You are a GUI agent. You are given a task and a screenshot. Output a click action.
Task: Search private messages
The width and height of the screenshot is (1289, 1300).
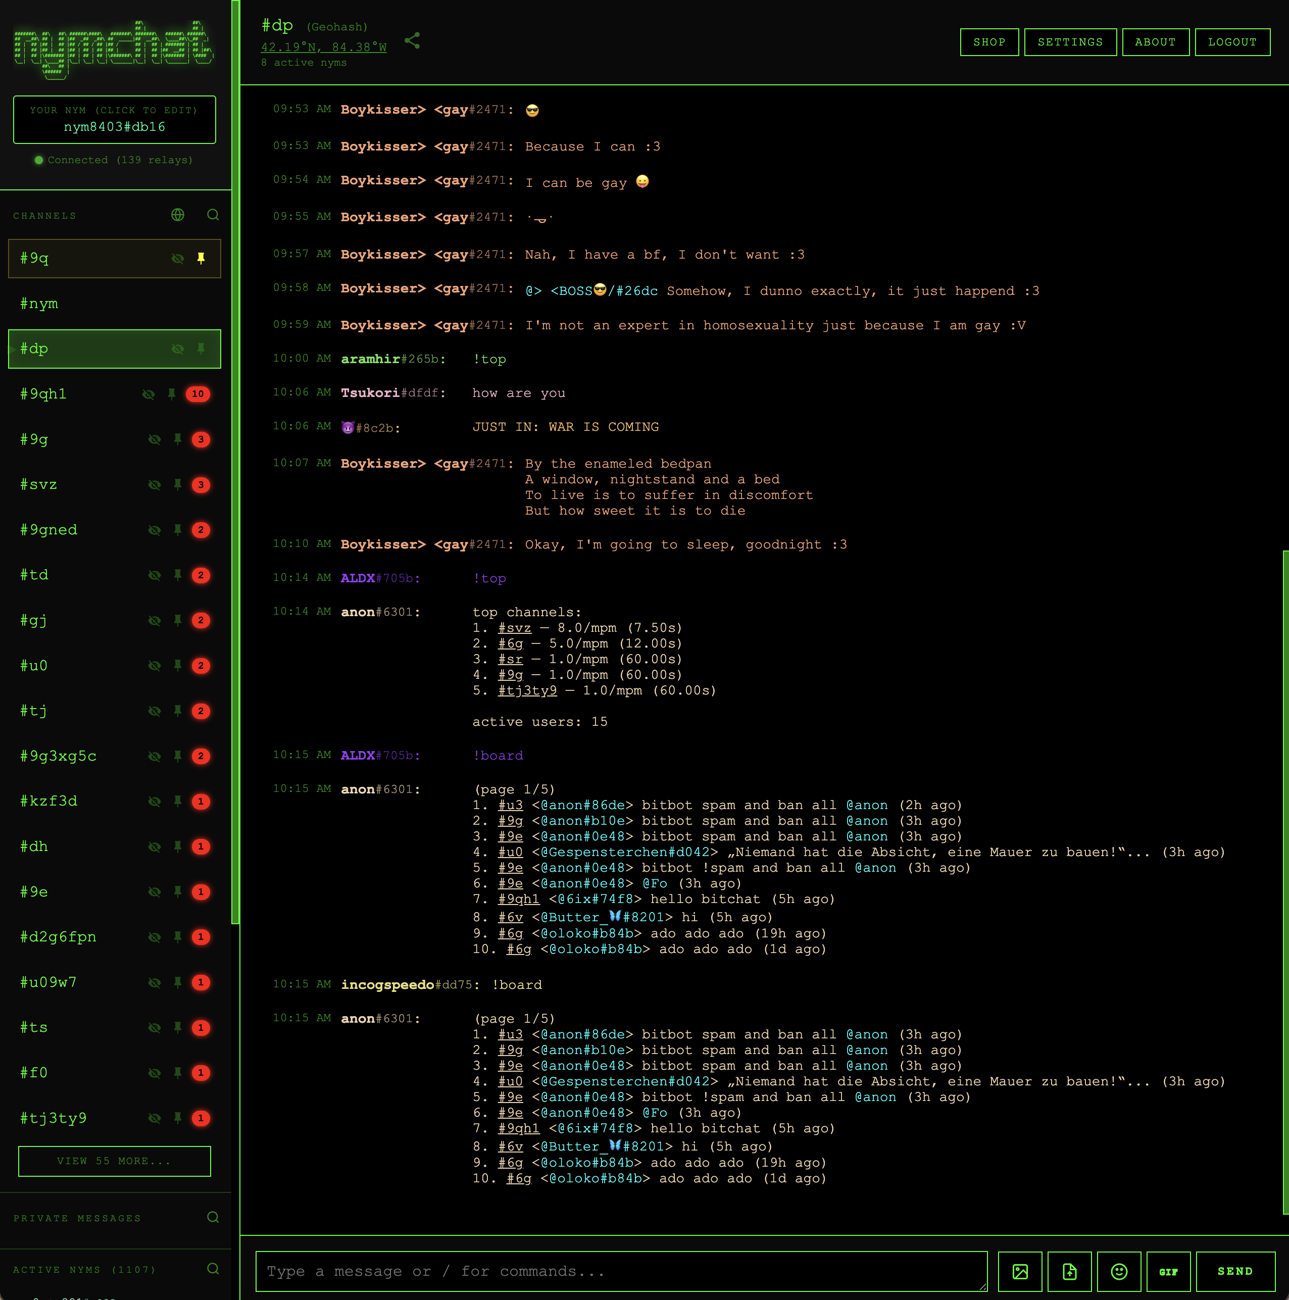click(x=213, y=1217)
